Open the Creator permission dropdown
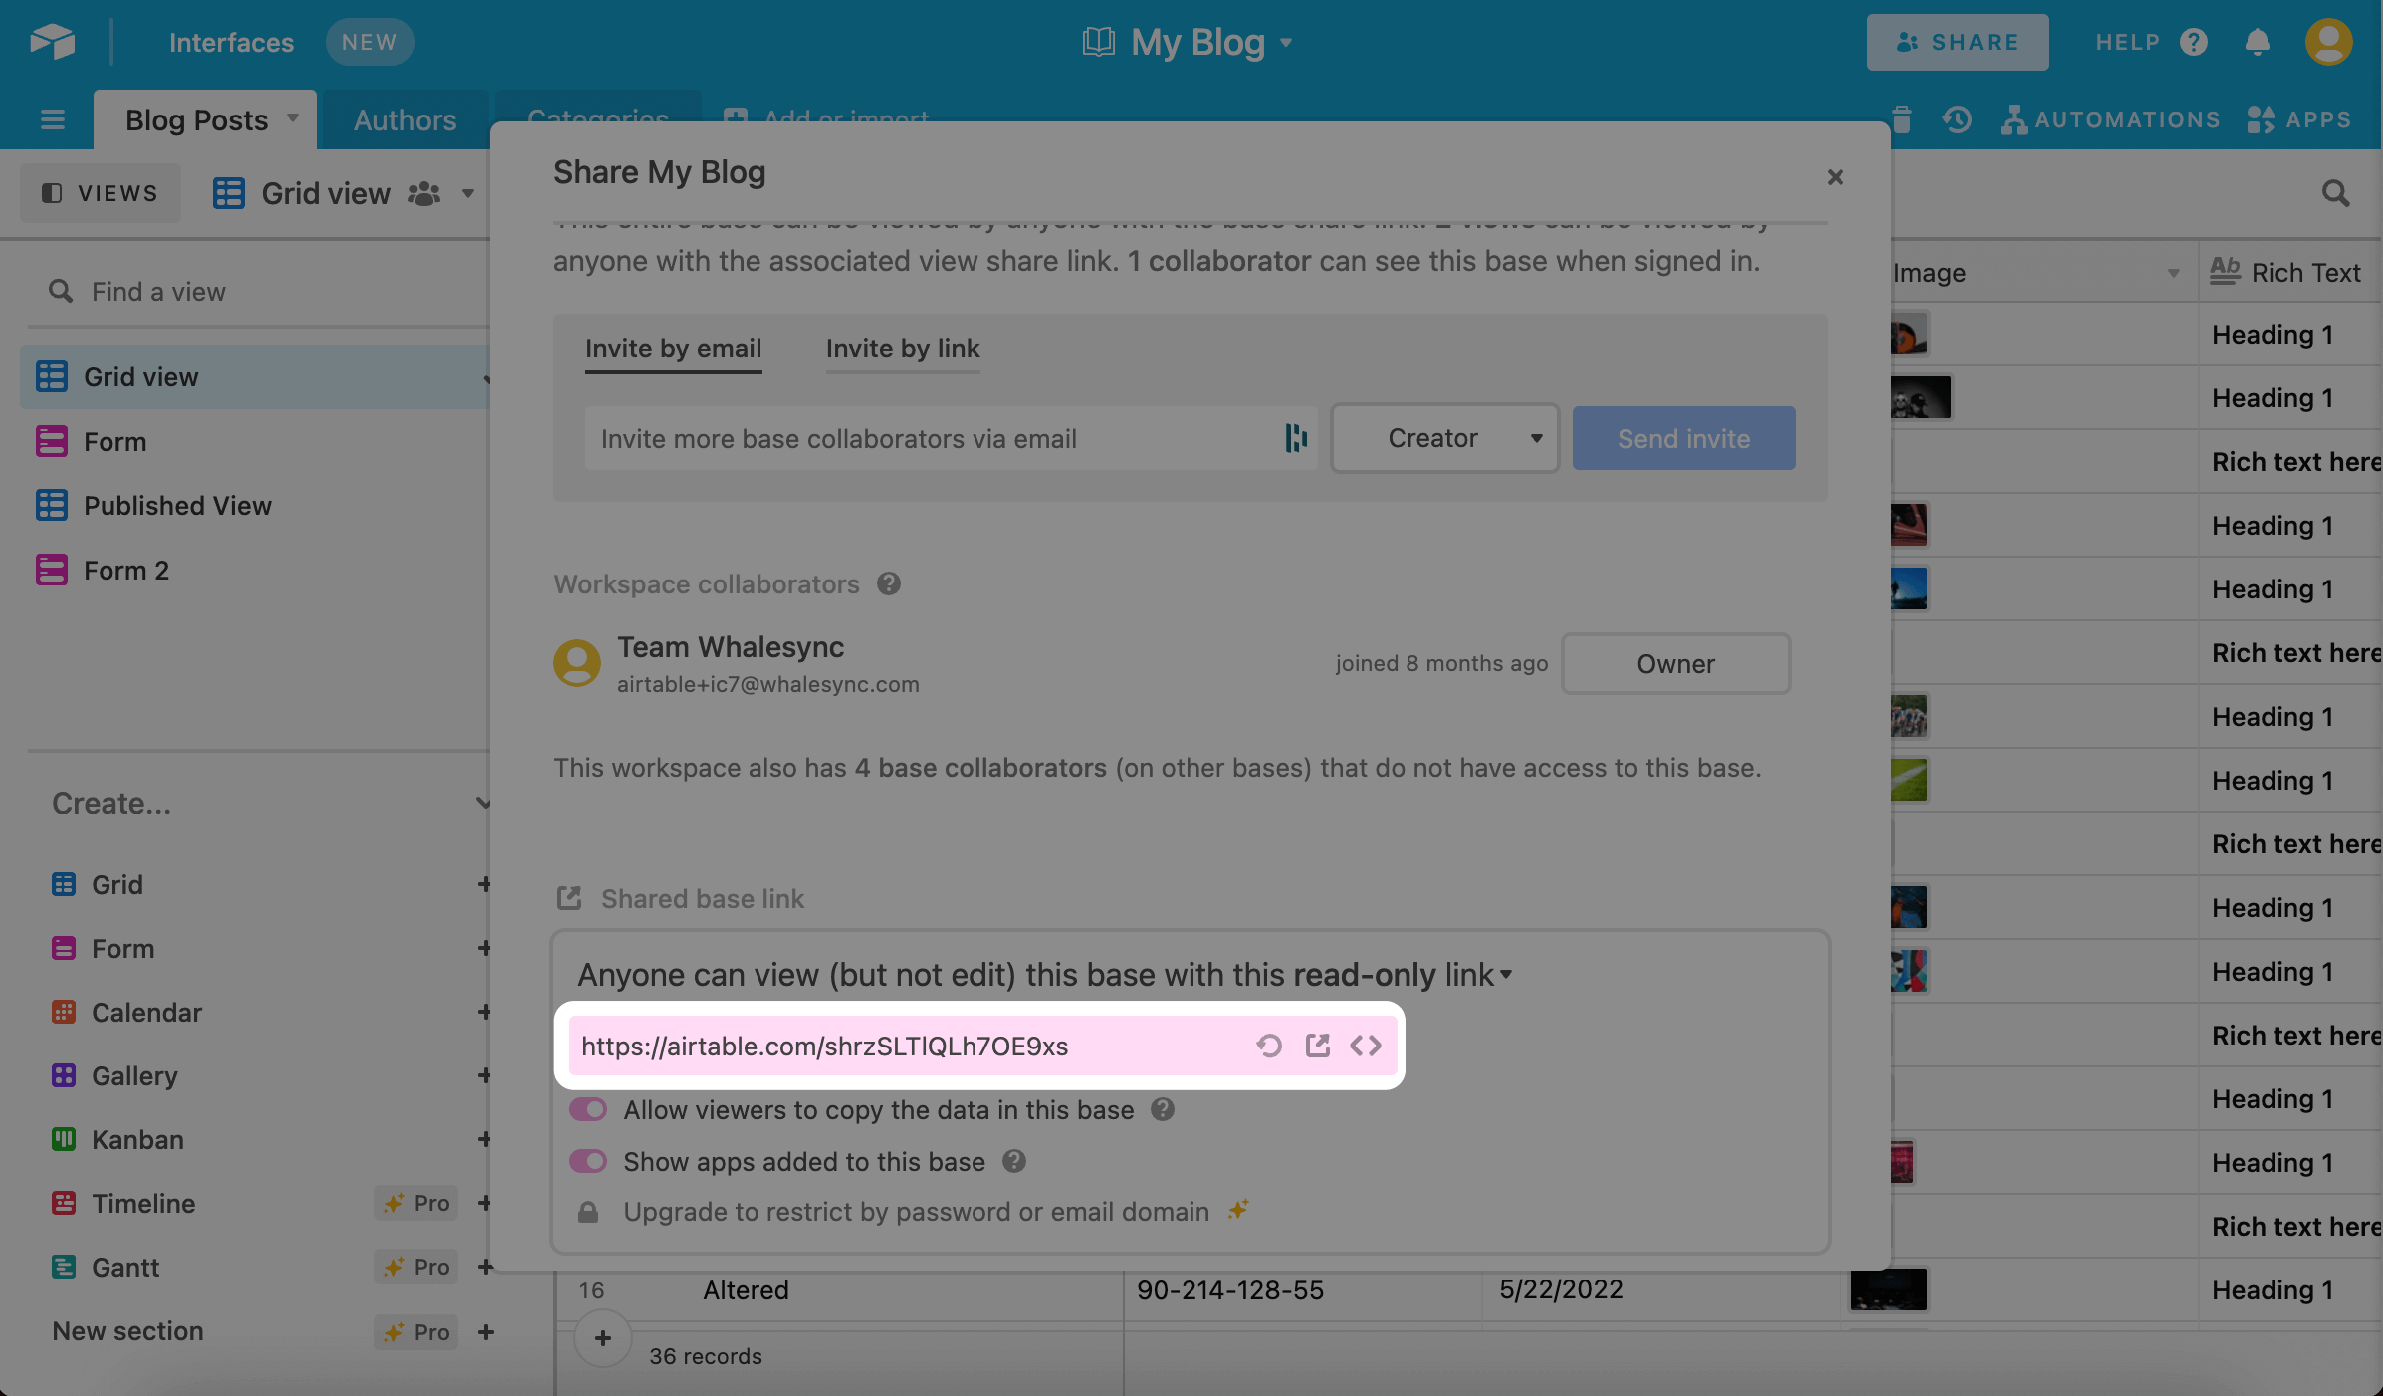The width and height of the screenshot is (2383, 1396). click(x=1444, y=438)
